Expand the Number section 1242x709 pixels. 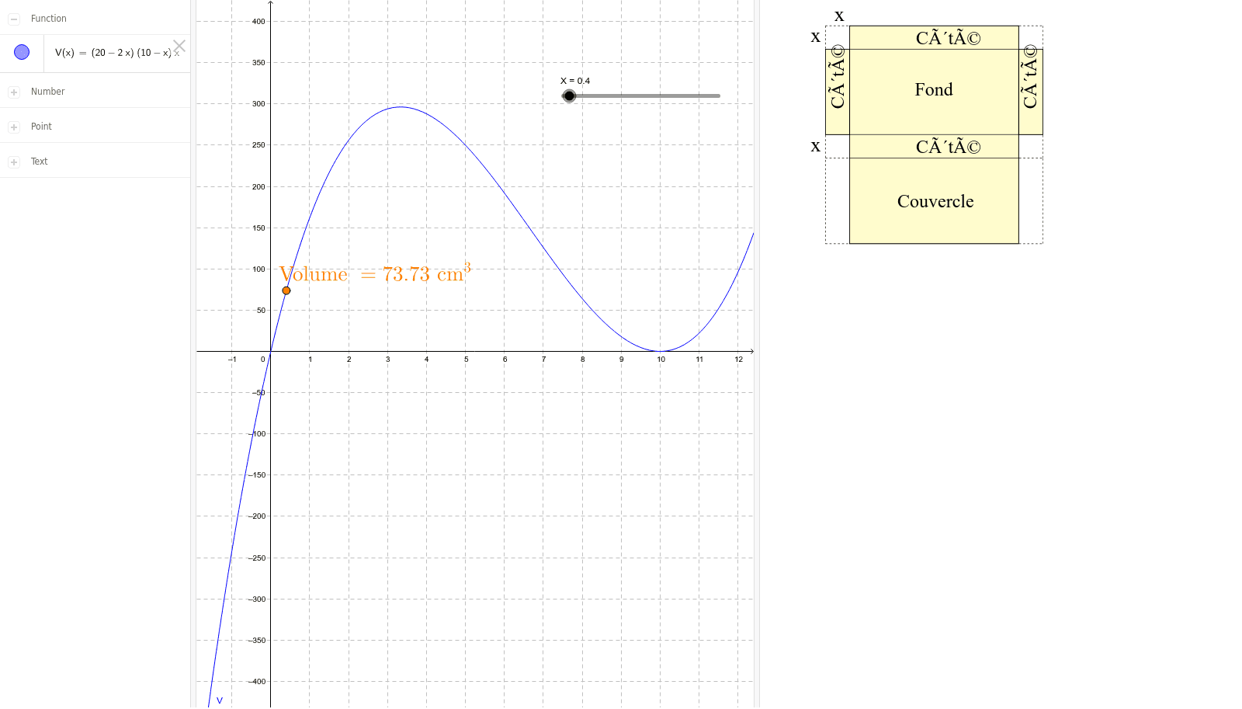coord(14,92)
